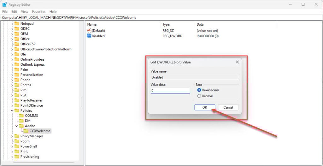The width and height of the screenshot is (323, 166).
Task: Click the (value not set) data cell
Action: [x=207, y=31]
